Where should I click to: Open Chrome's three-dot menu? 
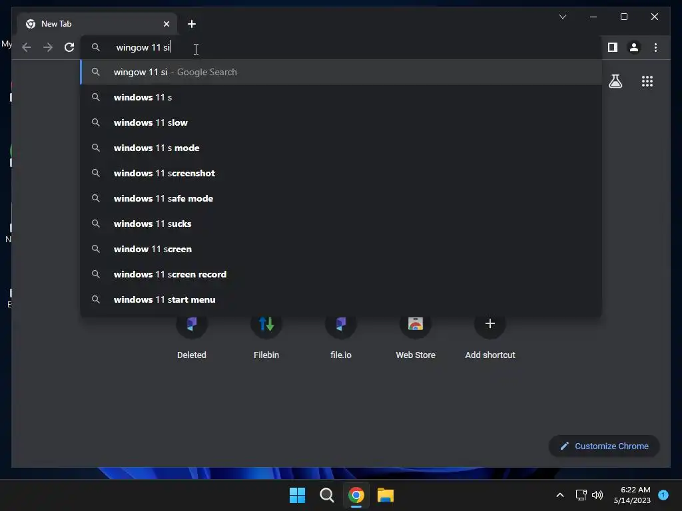pos(655,47)
